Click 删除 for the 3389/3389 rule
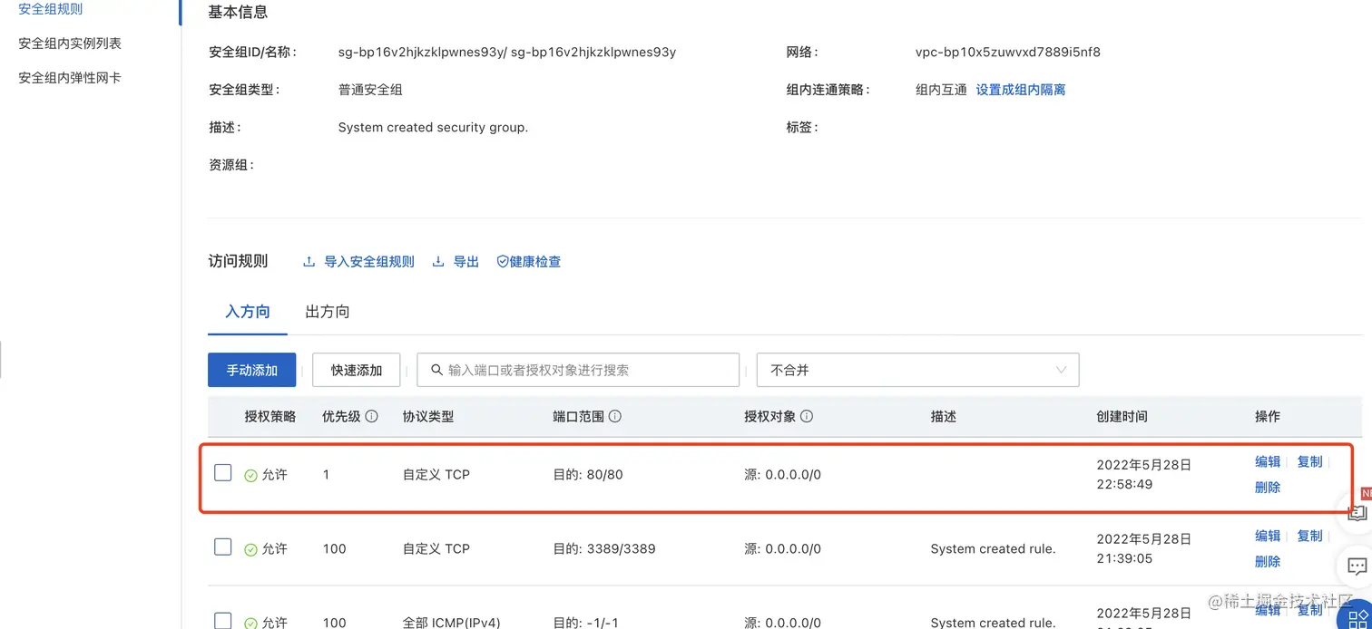Screen dimensions: 1372x629 click(x=1268, y=561)
